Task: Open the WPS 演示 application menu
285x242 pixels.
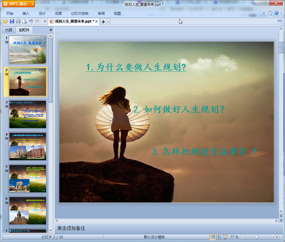Action: click(x=16, y=4)
